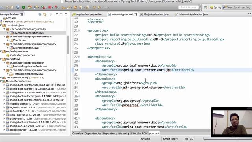
Task: Switch to the Team Synchronizing perspective
Action: [x=237, y=7]
